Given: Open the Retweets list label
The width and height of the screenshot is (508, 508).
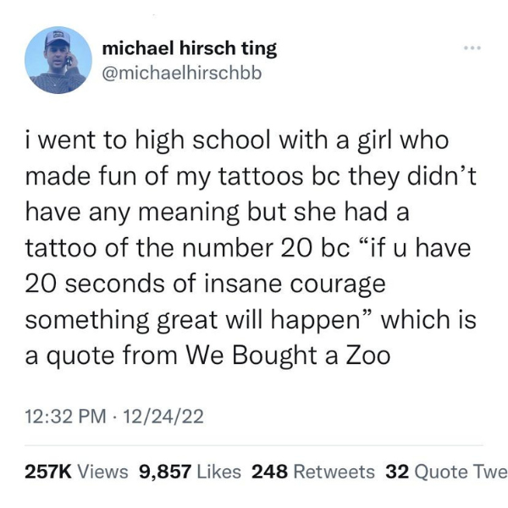Looking at the screenshot, I should (334, 472).
